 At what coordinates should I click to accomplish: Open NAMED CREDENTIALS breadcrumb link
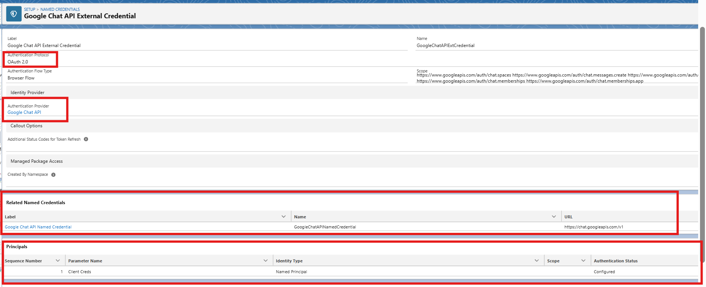(x=60, y=9)
